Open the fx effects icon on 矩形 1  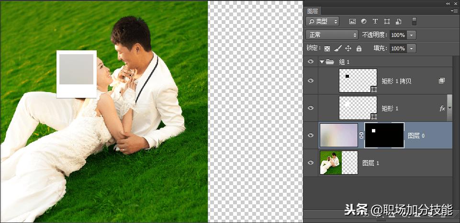(x=442, y=108)
